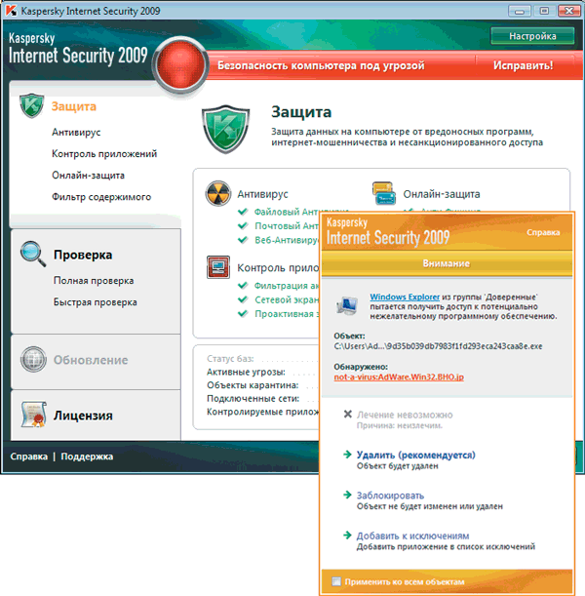Click the magnifying glass icon beside Проверка

33,254
